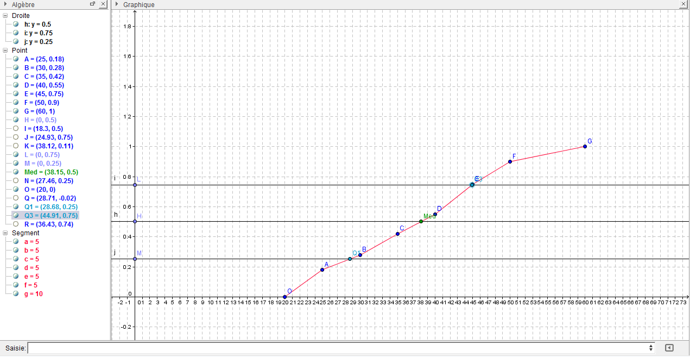Open the Saisie input history dropdown

click(x=651, y=348)
